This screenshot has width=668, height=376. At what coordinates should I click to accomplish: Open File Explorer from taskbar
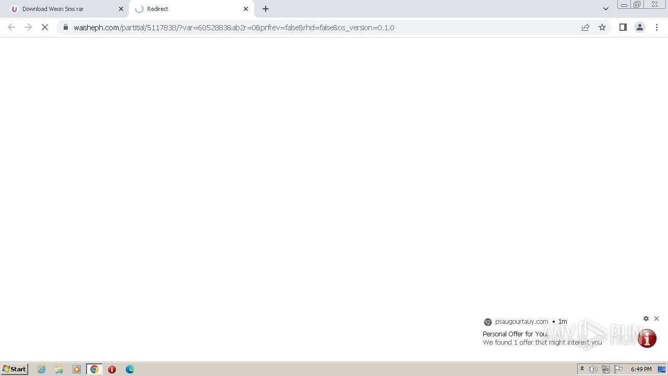[59, 369]
